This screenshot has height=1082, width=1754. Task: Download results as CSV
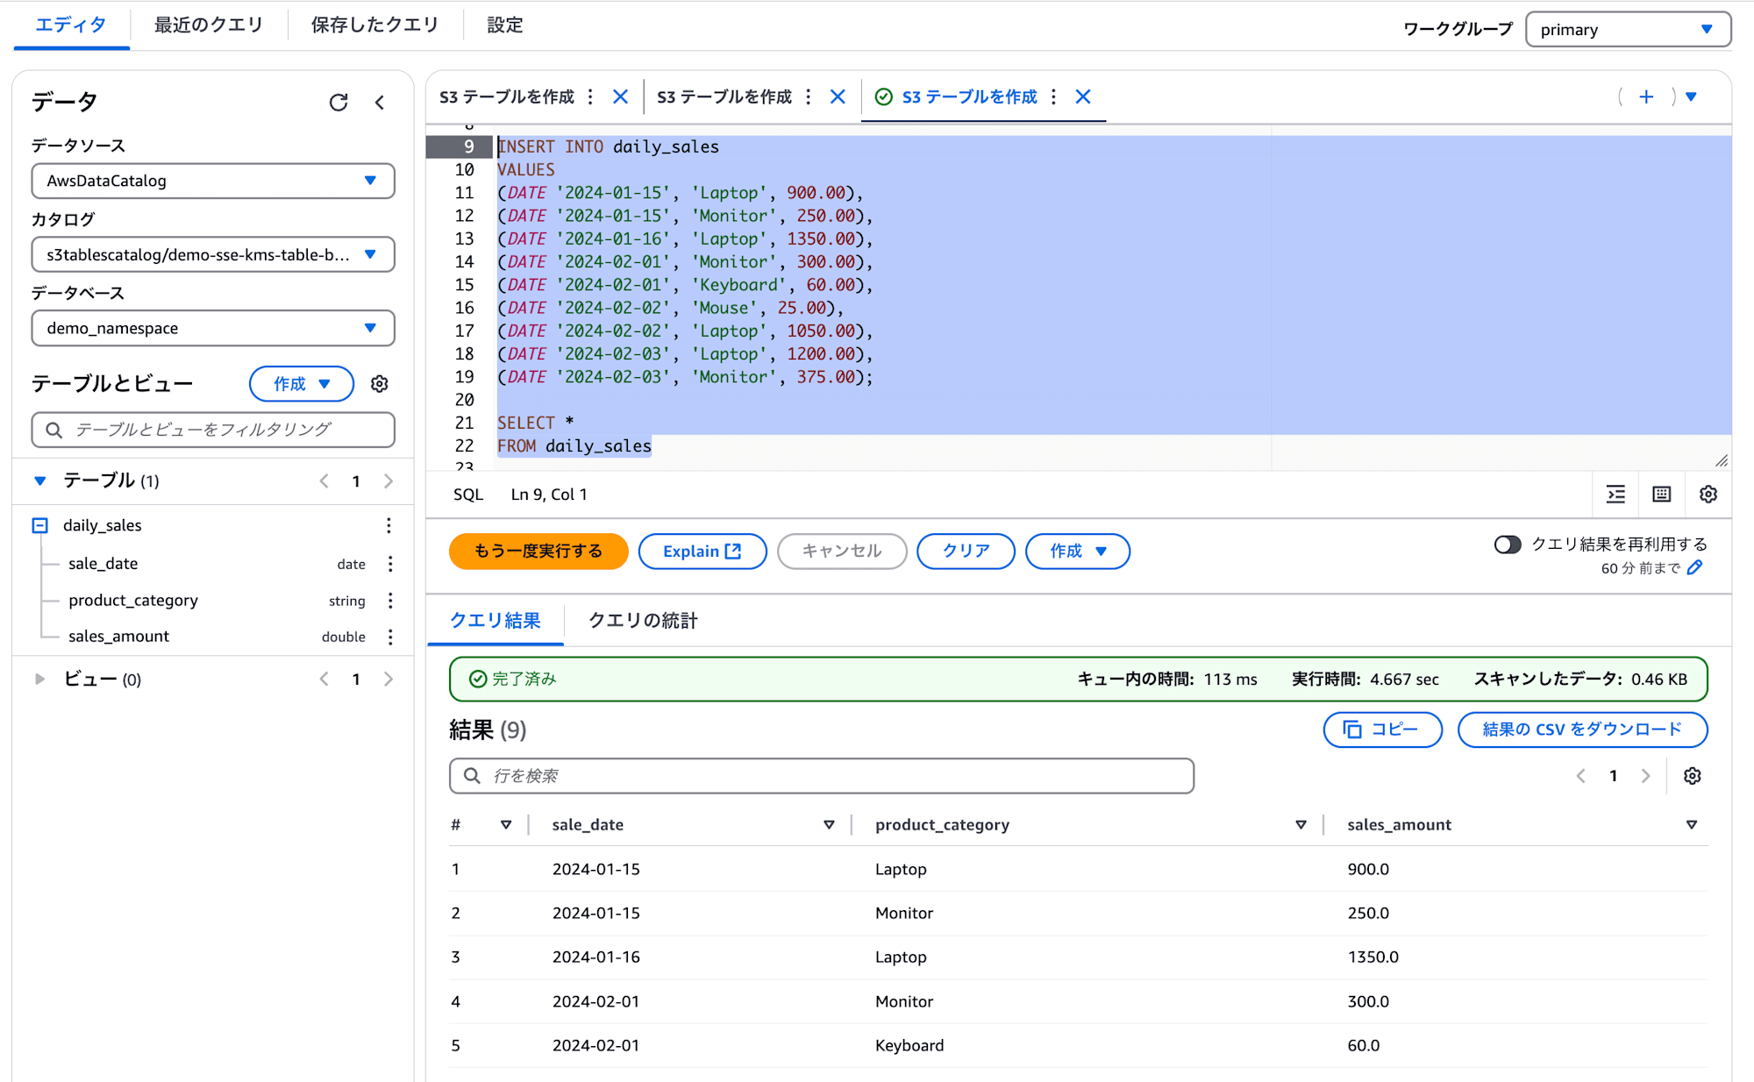point(1582,730)
